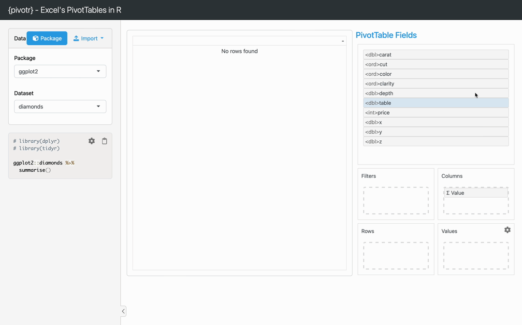
Task: Copy code with clipboard icon
Action: [104, 141]
